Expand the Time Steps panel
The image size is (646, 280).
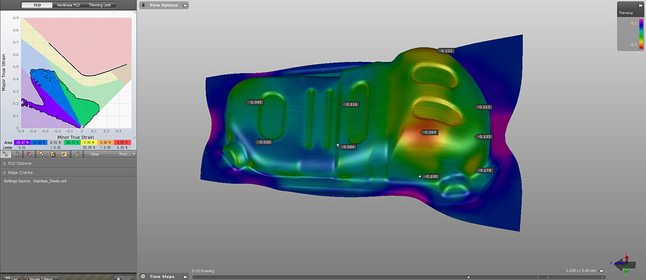(x=161, y=276)
